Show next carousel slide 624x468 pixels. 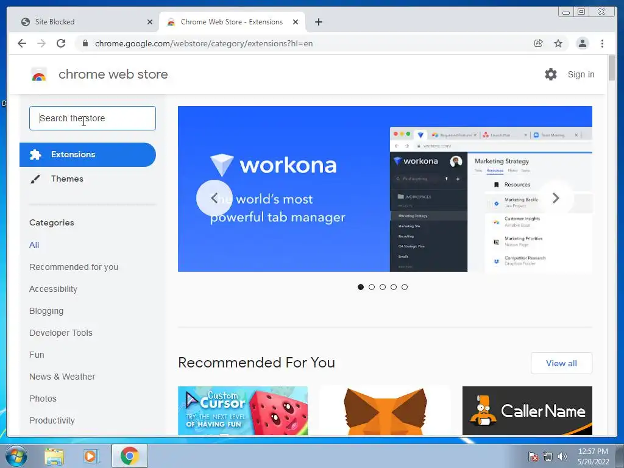point(556,198)
